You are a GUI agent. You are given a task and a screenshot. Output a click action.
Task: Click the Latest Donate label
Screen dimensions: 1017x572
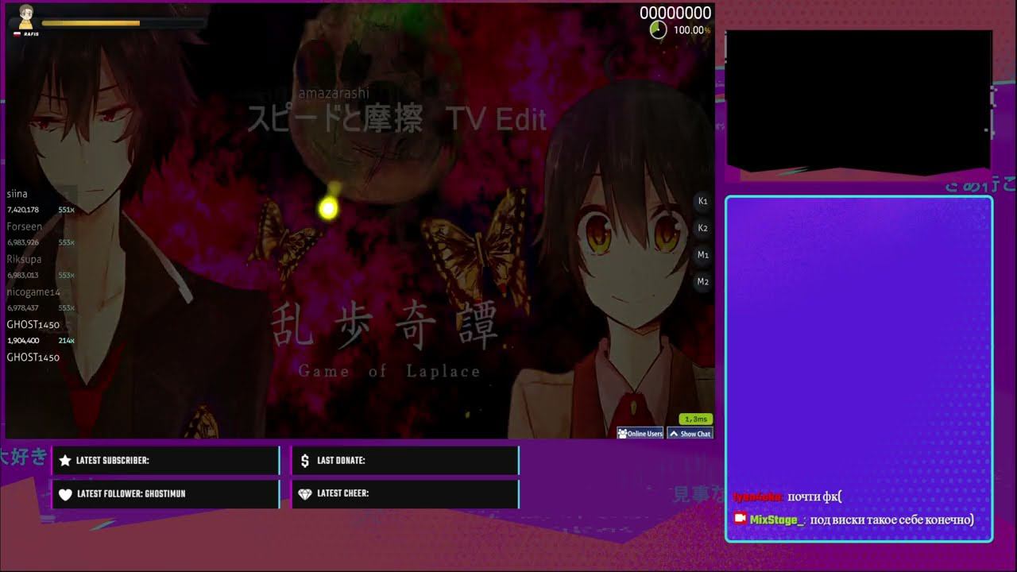[x=341, y=461]
